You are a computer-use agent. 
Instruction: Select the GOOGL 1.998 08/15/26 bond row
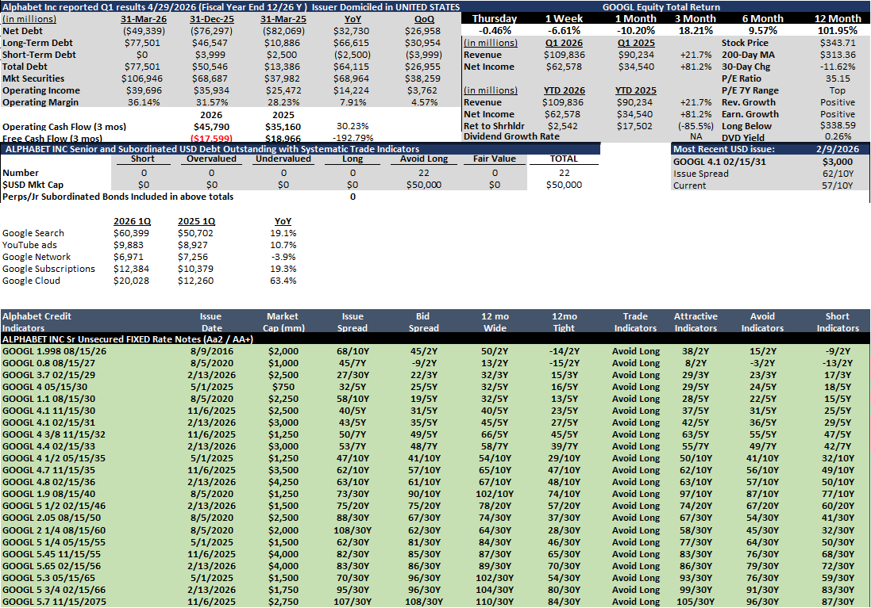point(435,351)
